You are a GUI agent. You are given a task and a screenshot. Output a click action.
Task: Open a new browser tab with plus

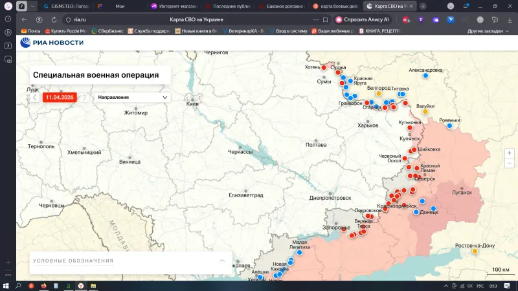pyautogui.click(x=423, y=6)
